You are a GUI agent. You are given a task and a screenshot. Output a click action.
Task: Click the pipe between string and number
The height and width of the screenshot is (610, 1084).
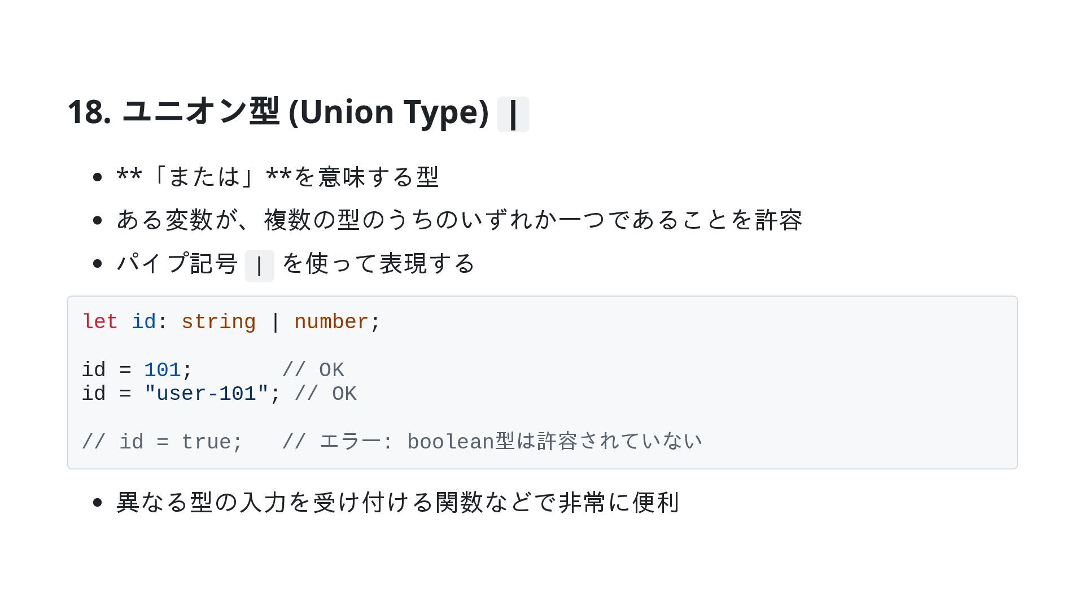tap(275, 322)
